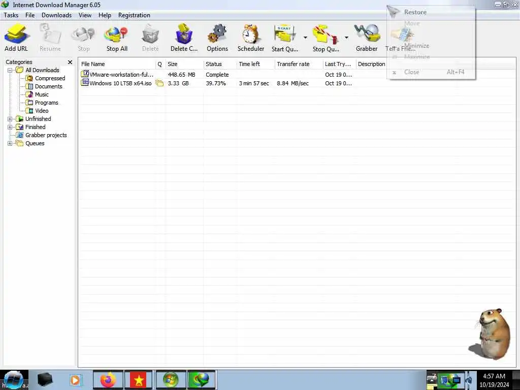The width and height of the screenshot is (520, 390).
Task: Click the Stop All toolbar icon
Action: pos(116,35)
